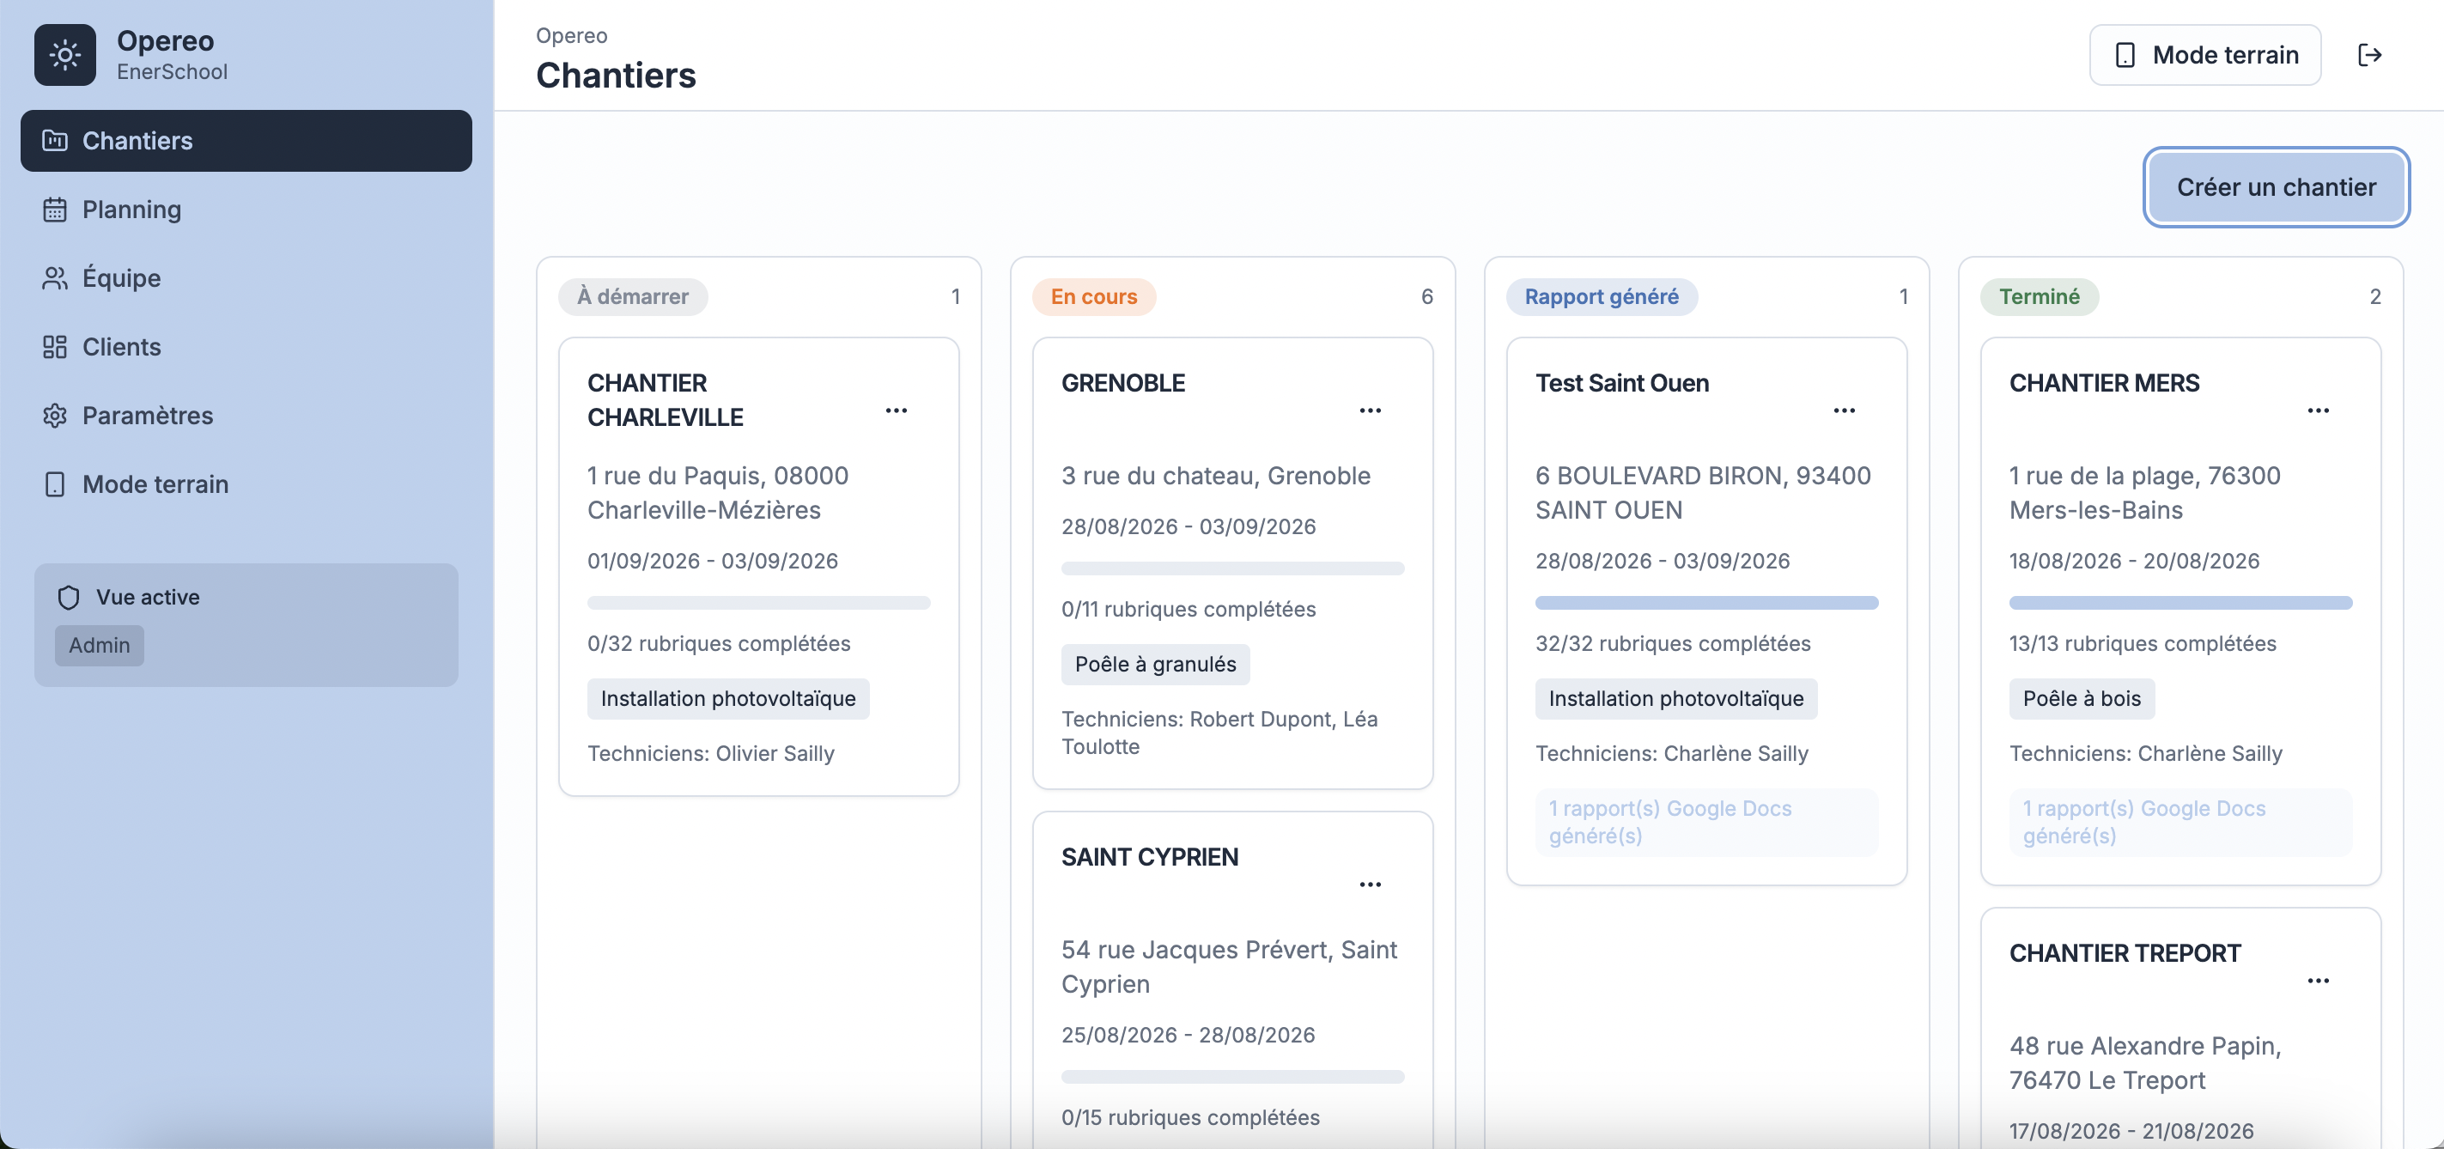Open options menu for CHANTIER MERS
The height and width of the screenshot is (1149, 2444).
pos(2318,410)
